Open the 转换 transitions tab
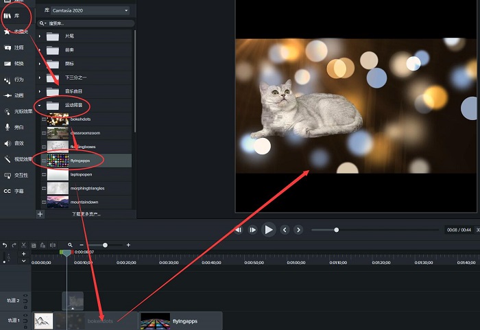 pyautogui.click(x=14, y=63)
